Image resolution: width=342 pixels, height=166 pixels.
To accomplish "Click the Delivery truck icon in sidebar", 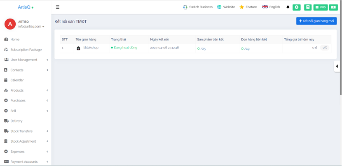I will pos(6,121).
